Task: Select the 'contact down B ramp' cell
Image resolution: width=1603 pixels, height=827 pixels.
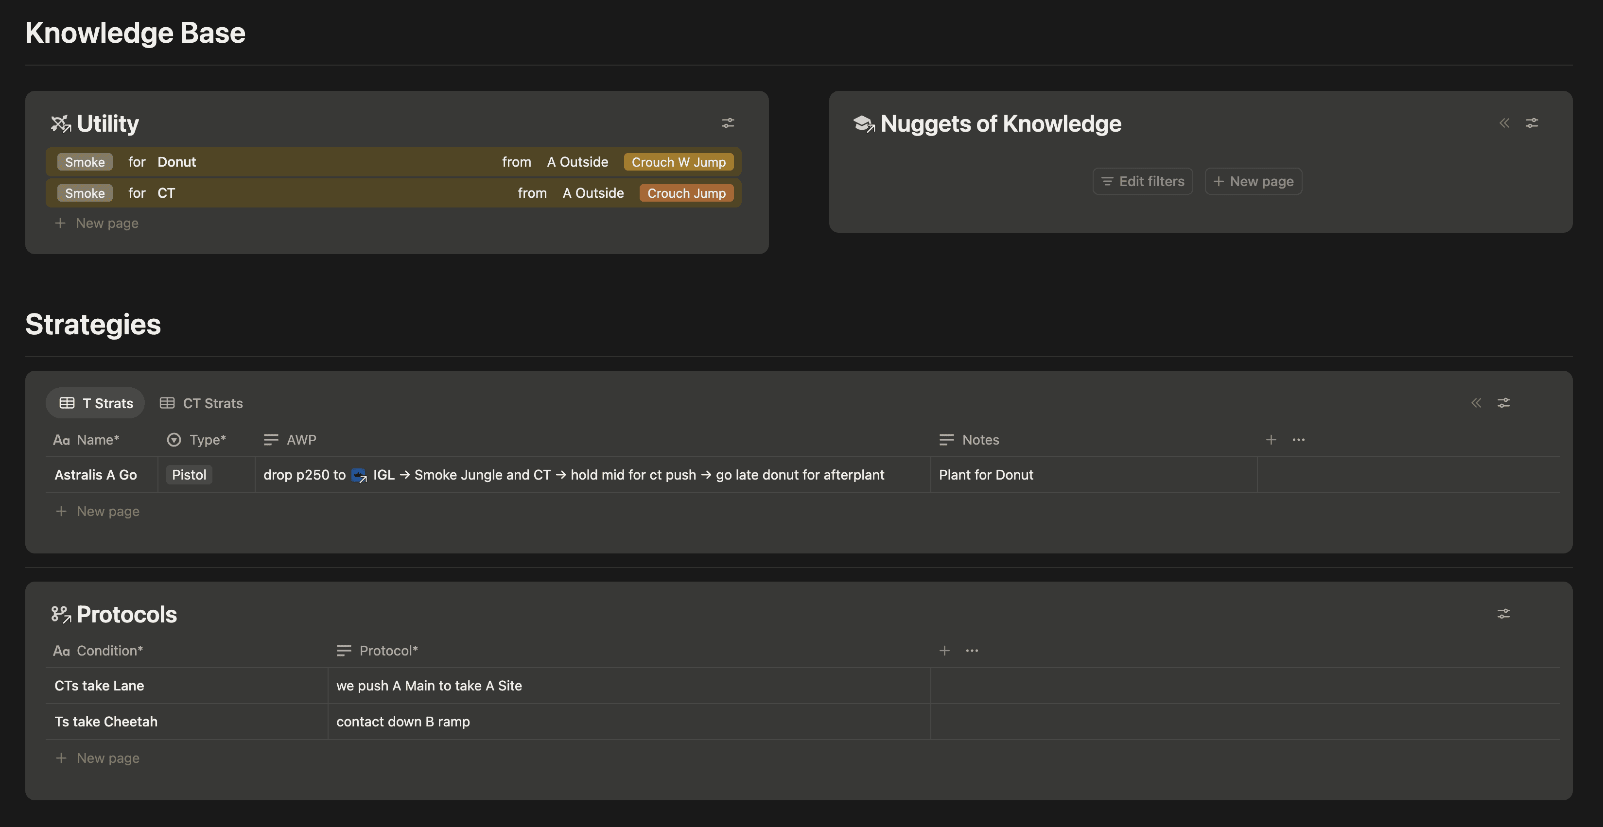Action: [x=629, y=722]
